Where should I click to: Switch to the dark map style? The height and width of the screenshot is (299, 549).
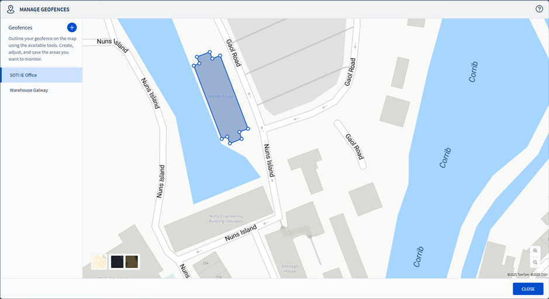click(118, 262)
